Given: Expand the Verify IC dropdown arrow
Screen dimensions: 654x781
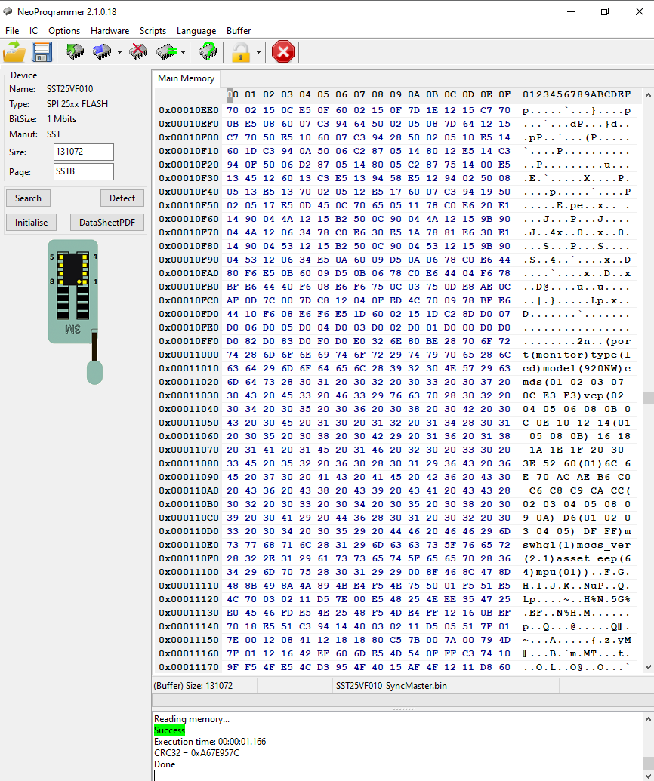Looking at the screenshot, I should 183,52.
